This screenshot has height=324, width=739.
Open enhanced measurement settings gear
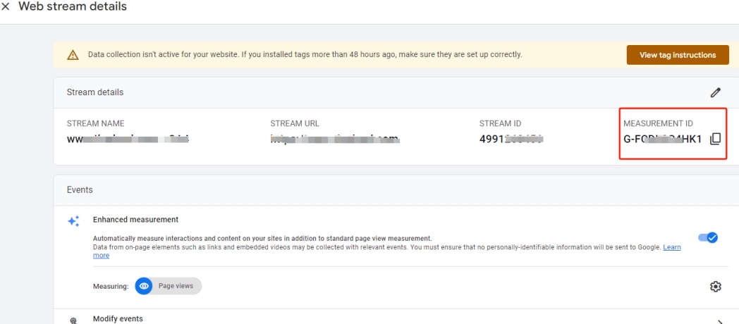[x=716, y=287]
